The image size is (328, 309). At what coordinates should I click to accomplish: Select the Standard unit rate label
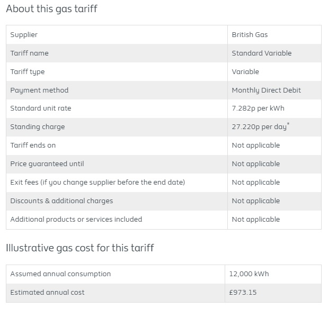[x=41, y=108]
